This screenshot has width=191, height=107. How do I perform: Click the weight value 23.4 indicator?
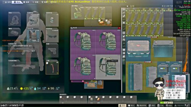click(x=12, y=88)
